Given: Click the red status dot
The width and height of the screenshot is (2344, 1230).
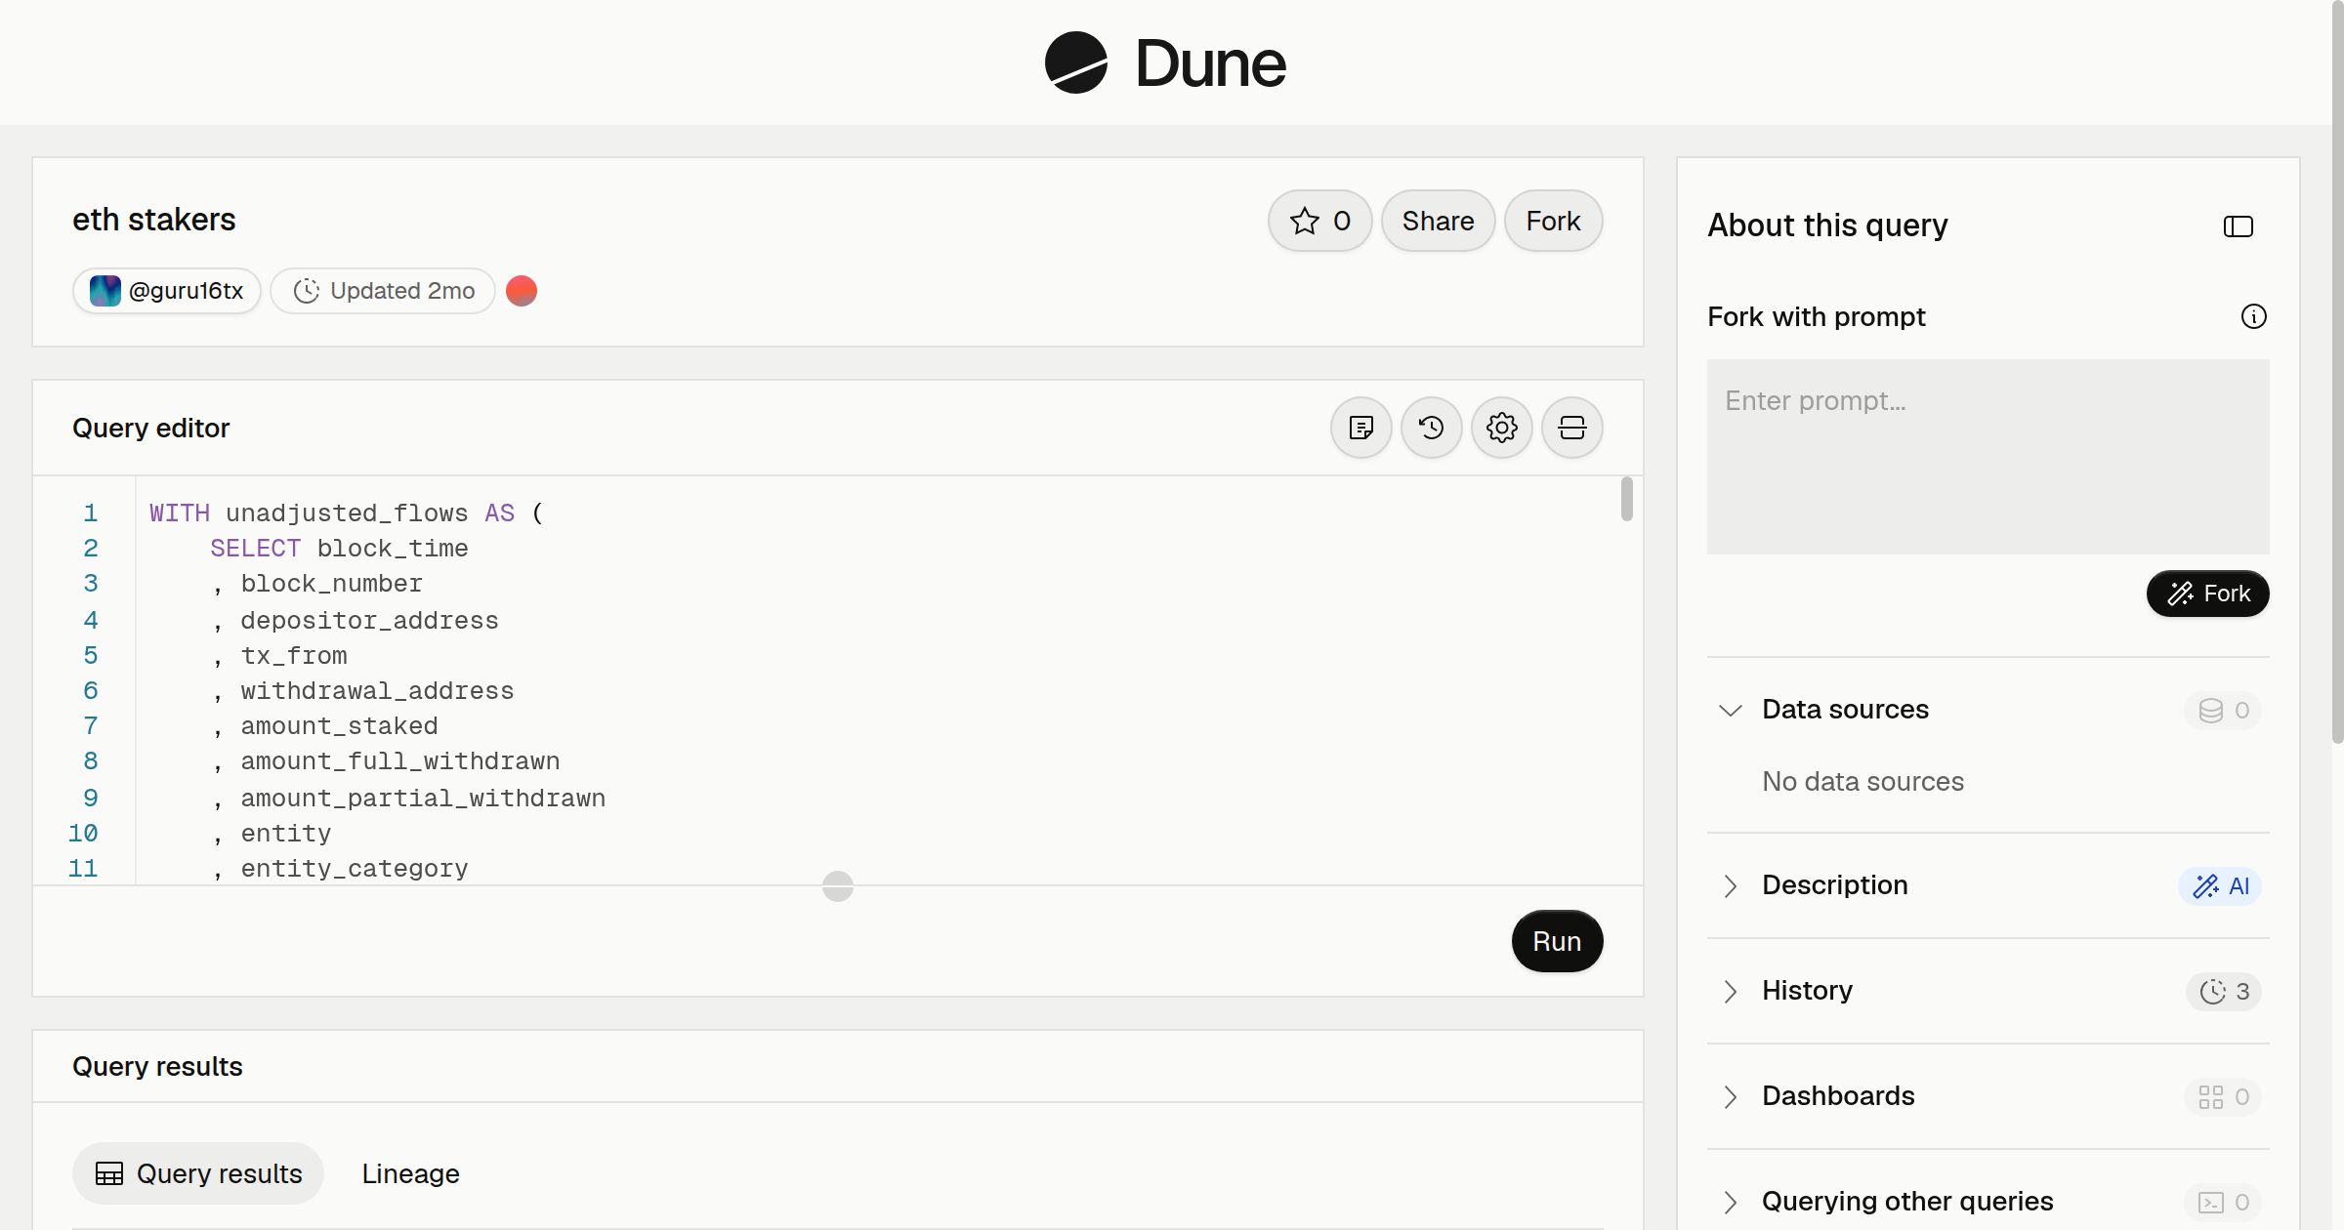Looking at the screenshot, I should click(x=522, y=291).
